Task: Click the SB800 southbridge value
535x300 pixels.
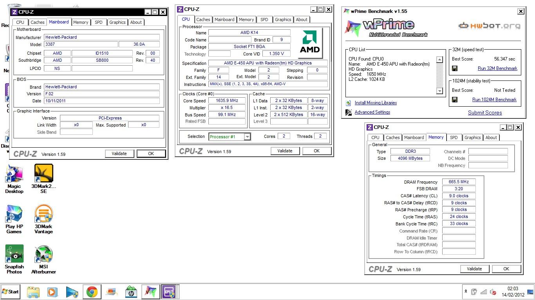Action: (x=102, y=60)
